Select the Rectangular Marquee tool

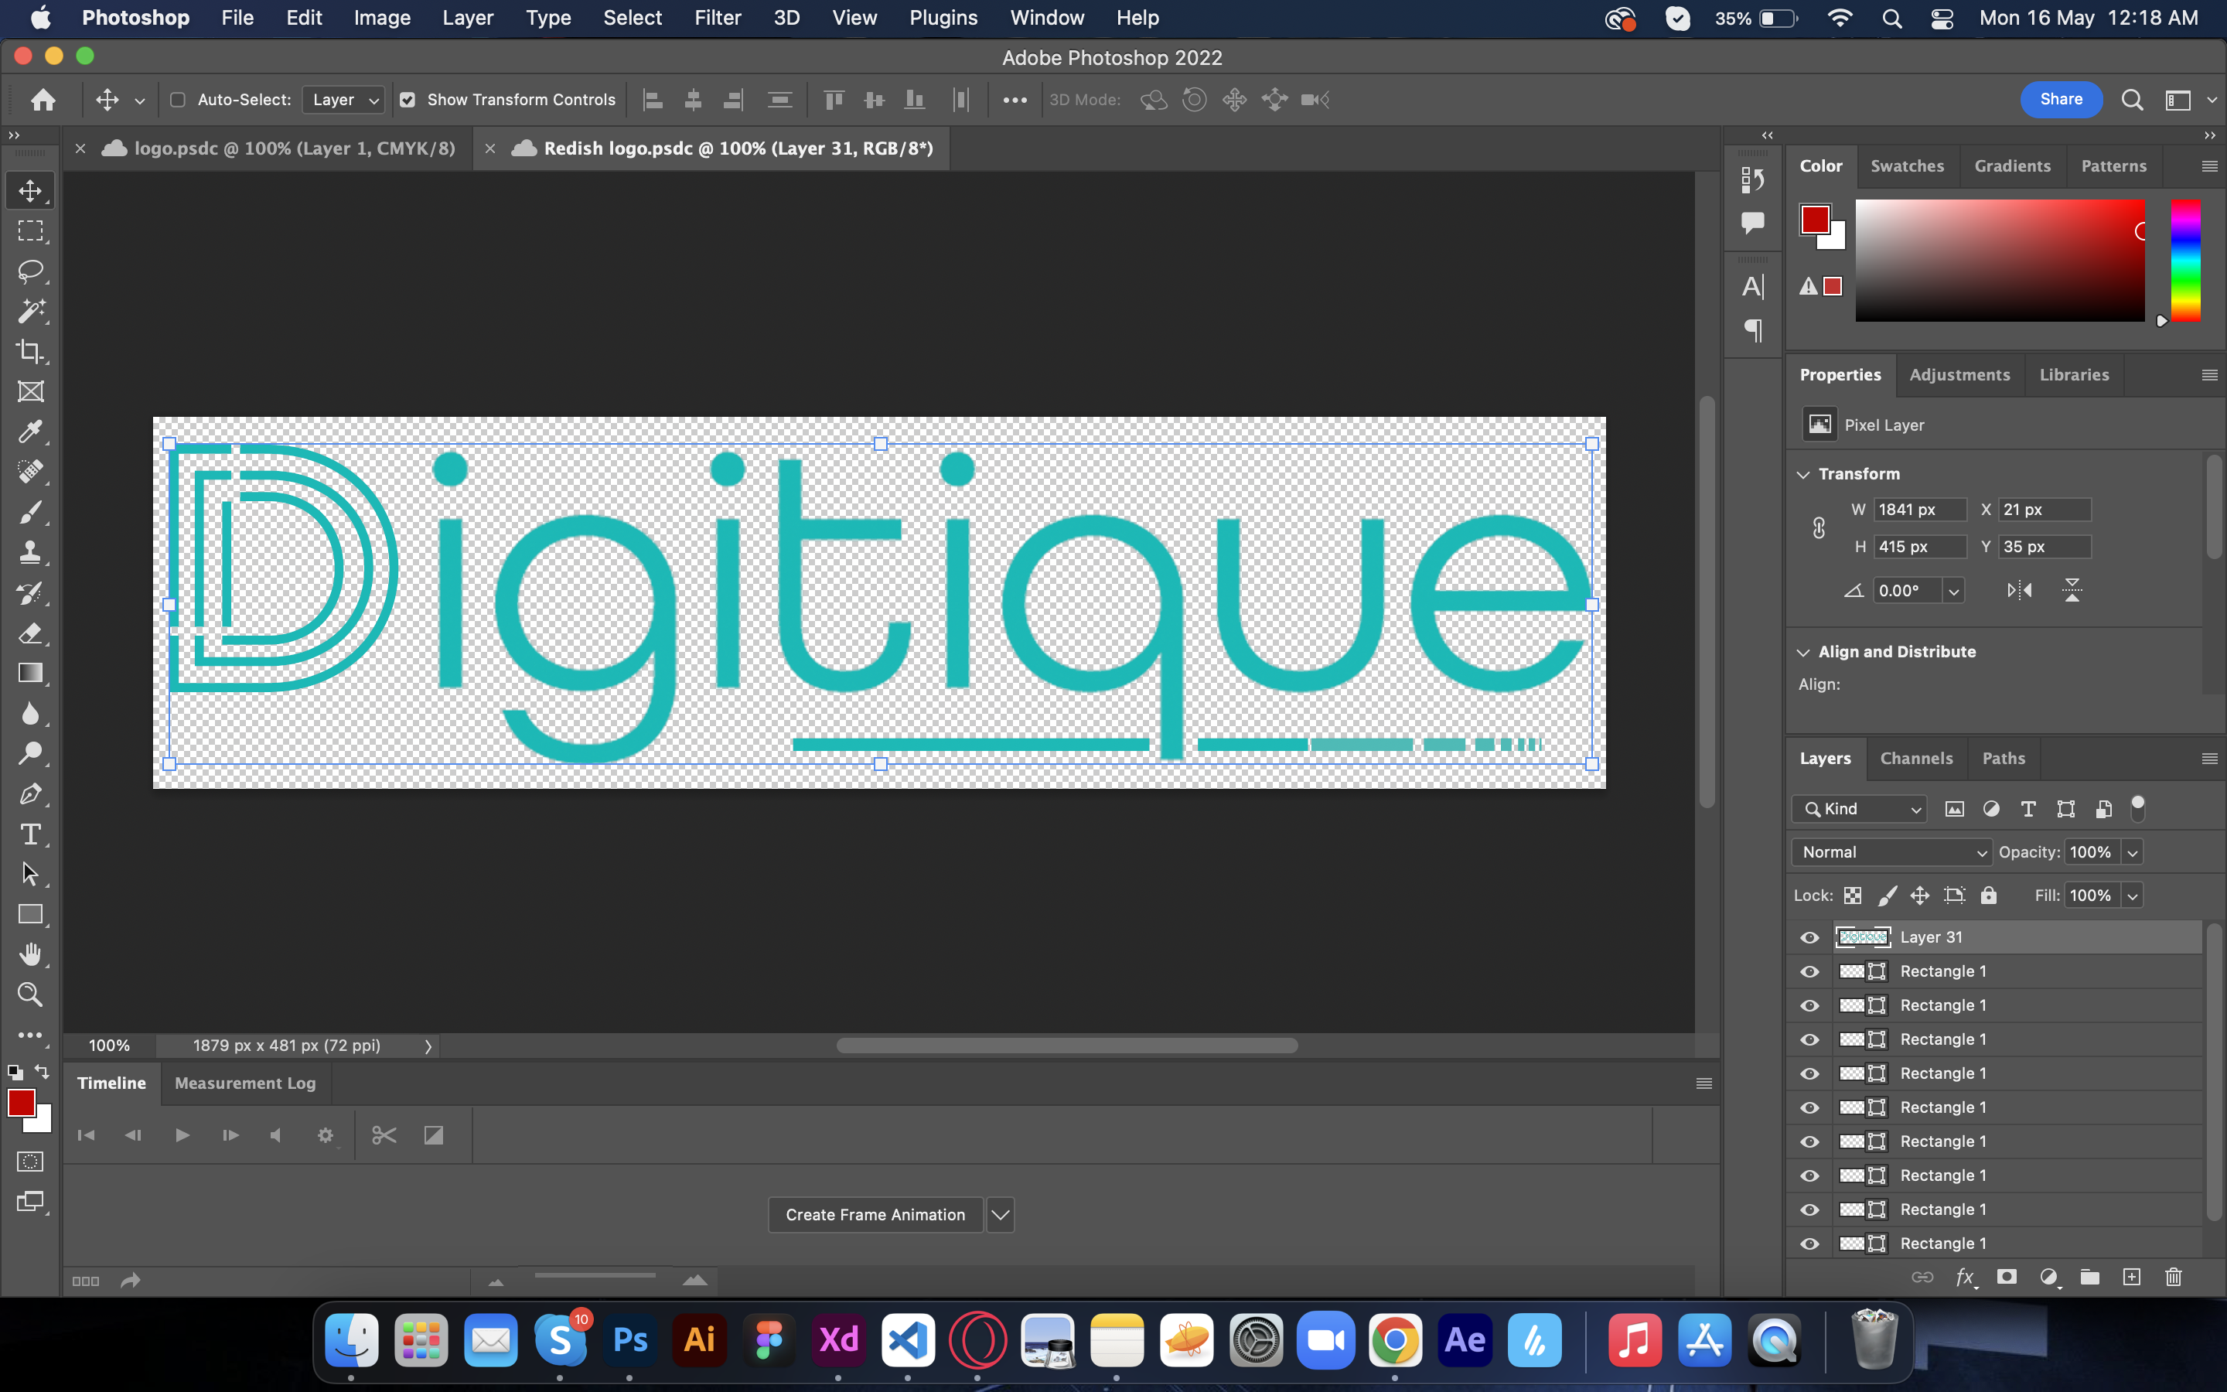pyautogui.click(x=30, y=231)
